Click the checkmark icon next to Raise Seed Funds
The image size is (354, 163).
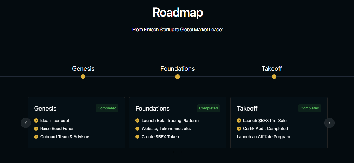point(36,129)
